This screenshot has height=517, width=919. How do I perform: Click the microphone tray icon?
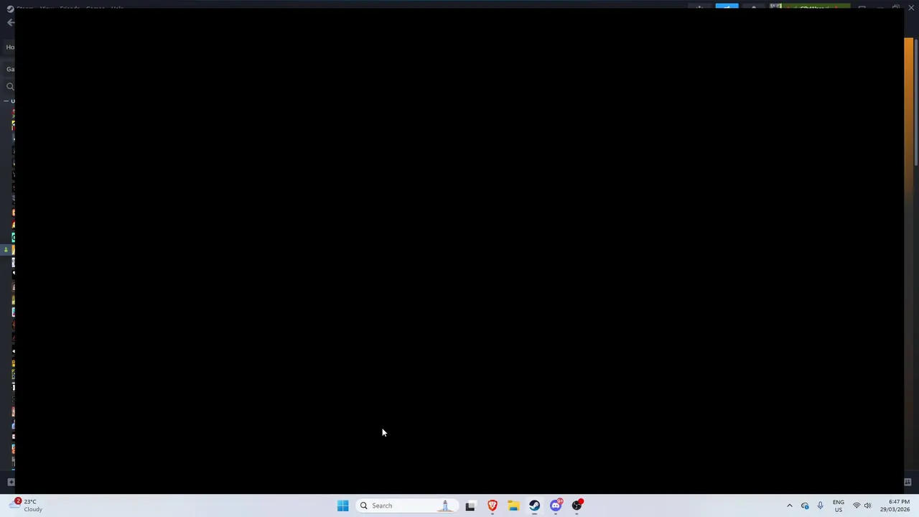pyautogui.click(x=820, y=506)
